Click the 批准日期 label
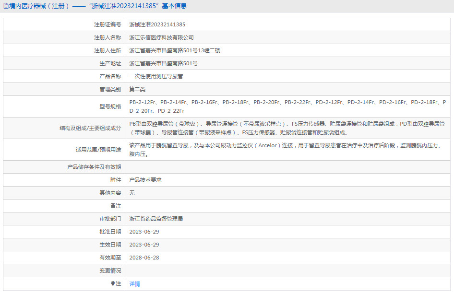454x294 pixels. coord(110,232)
